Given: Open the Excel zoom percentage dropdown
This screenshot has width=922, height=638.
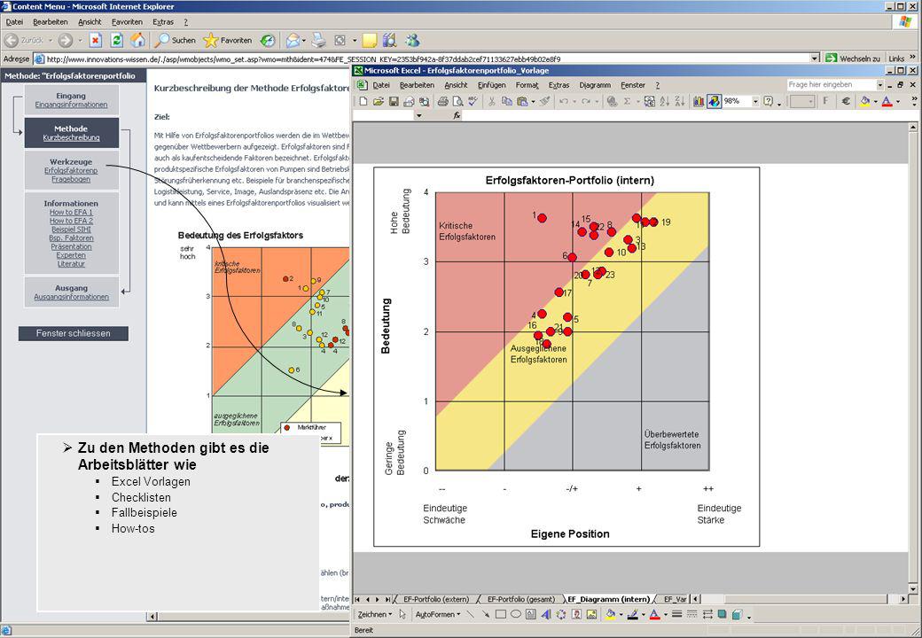Looking at the screenshot, I should pos(755,102).
